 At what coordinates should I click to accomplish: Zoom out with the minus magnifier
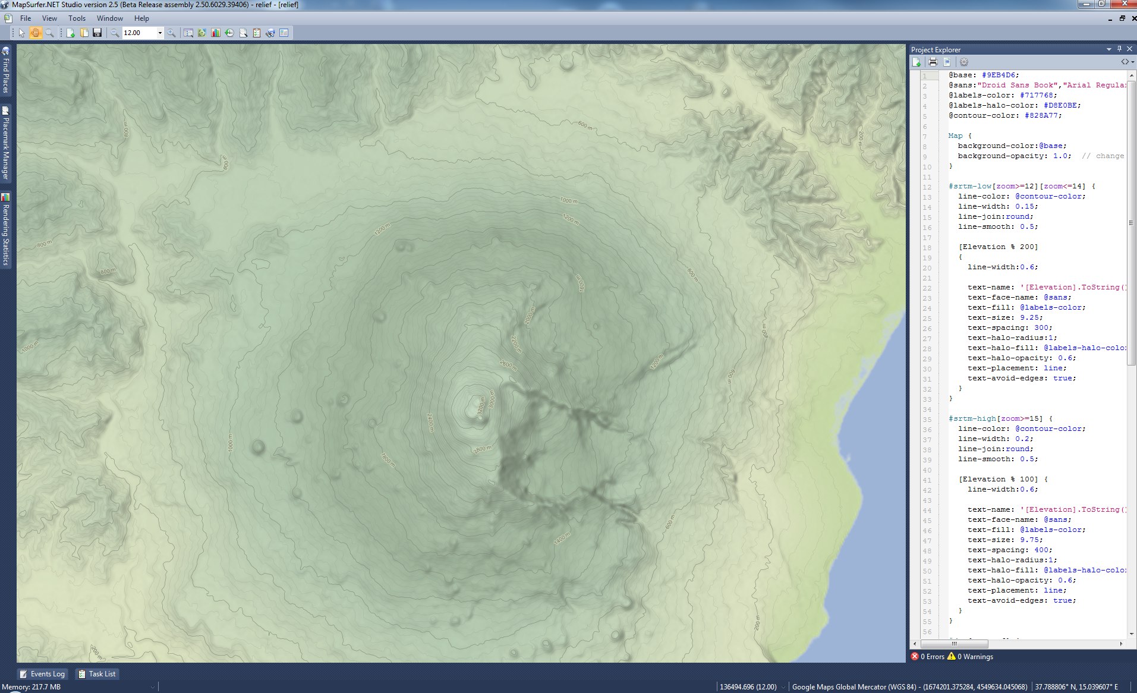click(115, 33)
